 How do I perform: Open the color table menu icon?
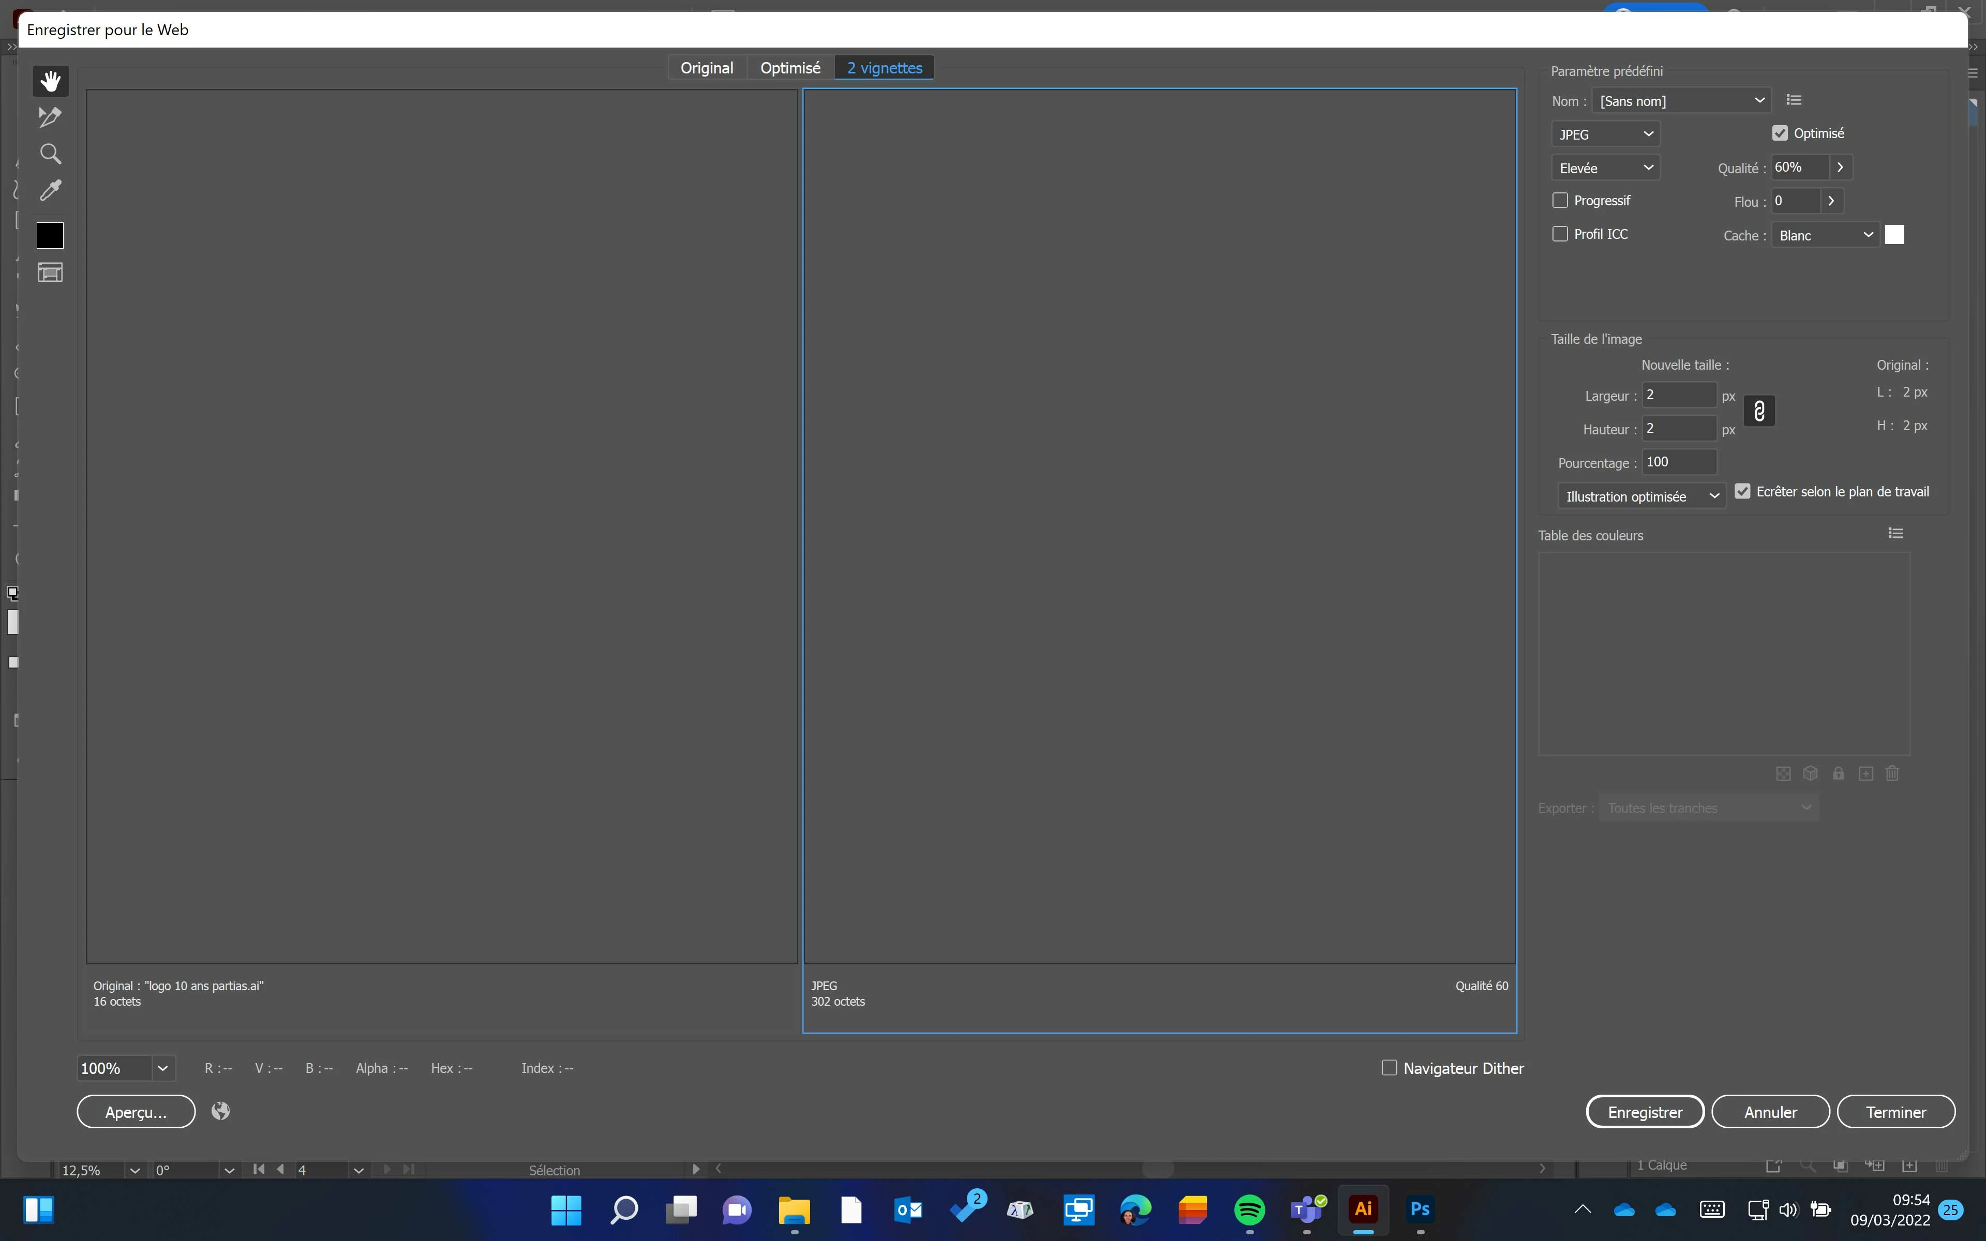pos(1895,534)
